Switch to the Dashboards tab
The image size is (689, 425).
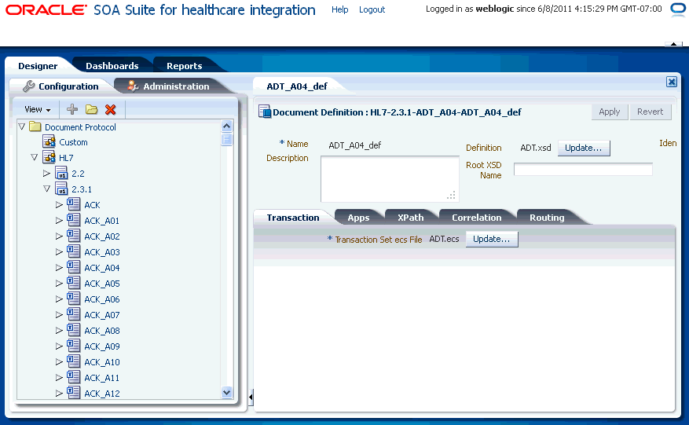112,66
